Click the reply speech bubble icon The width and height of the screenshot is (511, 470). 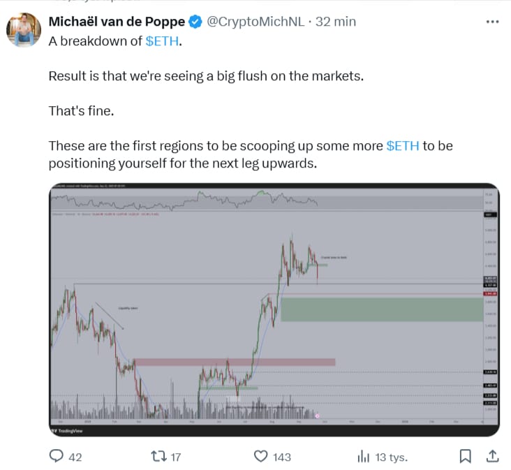(56, 457)
